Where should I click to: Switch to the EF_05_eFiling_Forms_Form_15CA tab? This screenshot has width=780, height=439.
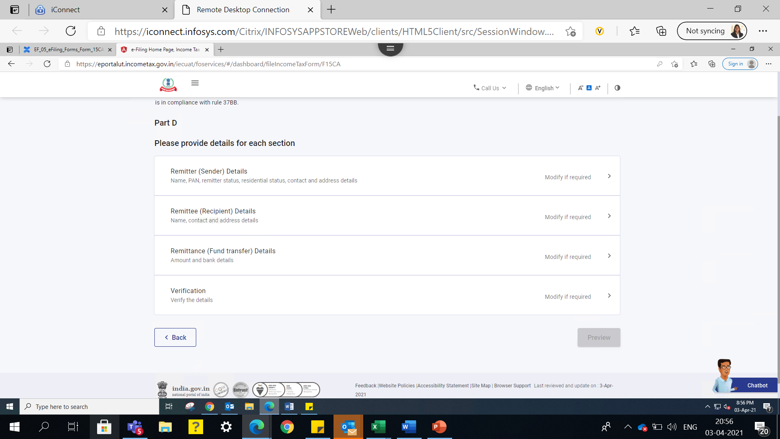point(68,50)
